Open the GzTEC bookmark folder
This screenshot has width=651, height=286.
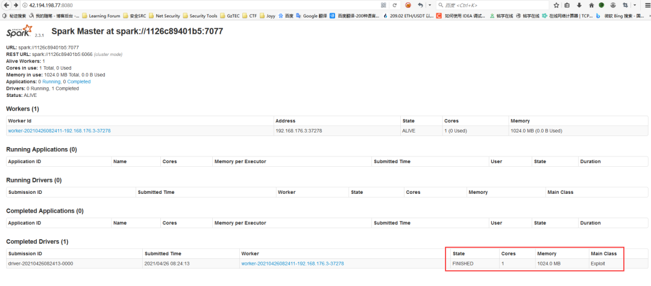pos(230,16)
